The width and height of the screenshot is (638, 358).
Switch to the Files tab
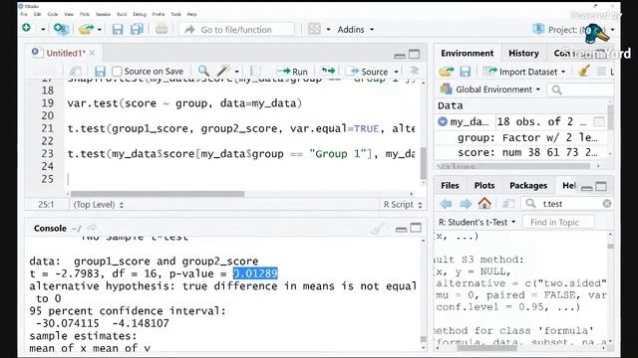coord(450,186)
